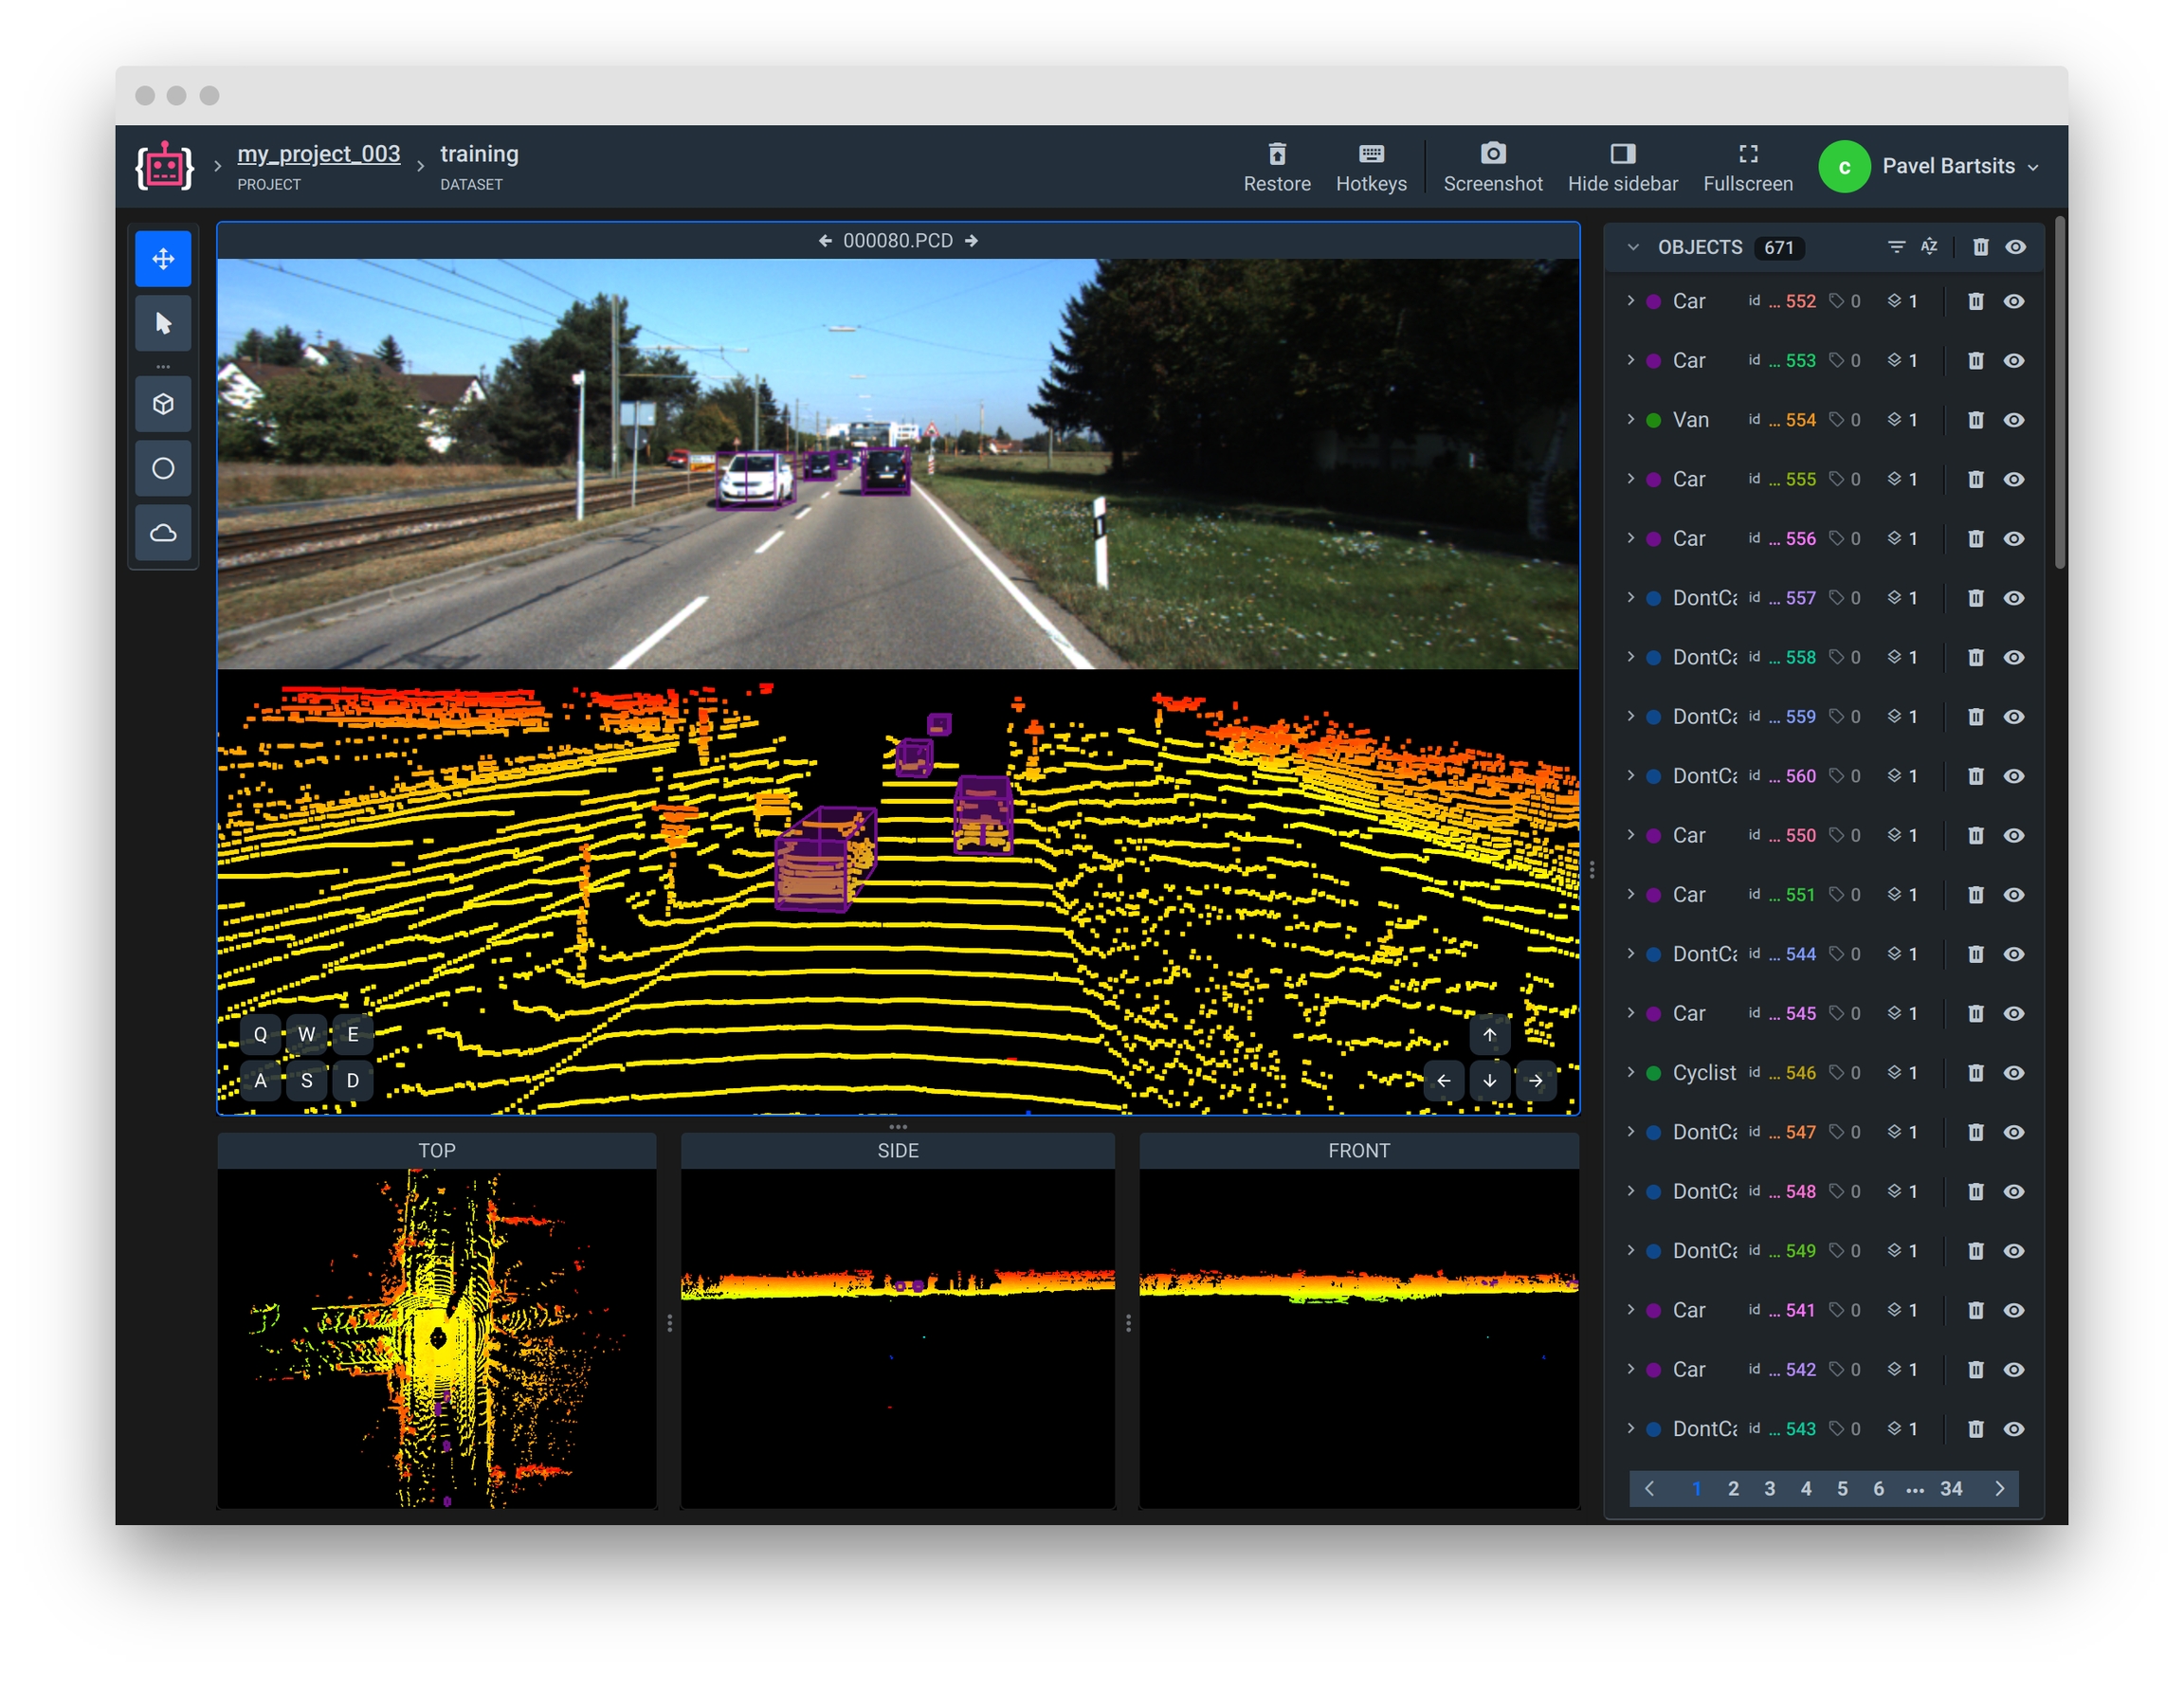Click the cloud icon tool
Viewport: 2184px width, 1690px height.
163,532
